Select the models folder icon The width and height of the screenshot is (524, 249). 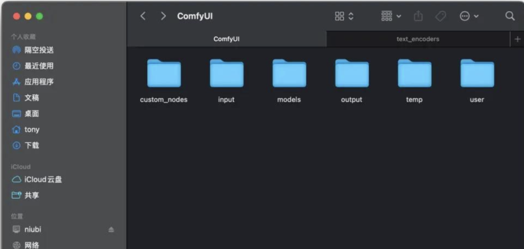pyautogui.click(x=289, y=73)
